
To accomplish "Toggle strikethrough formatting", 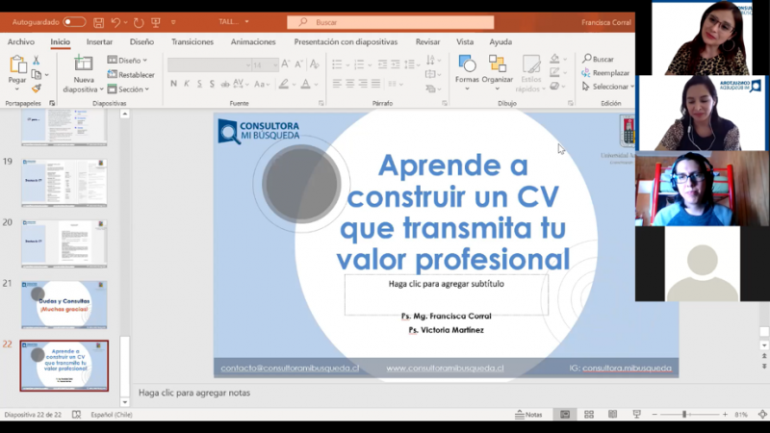I will point(225,85).
